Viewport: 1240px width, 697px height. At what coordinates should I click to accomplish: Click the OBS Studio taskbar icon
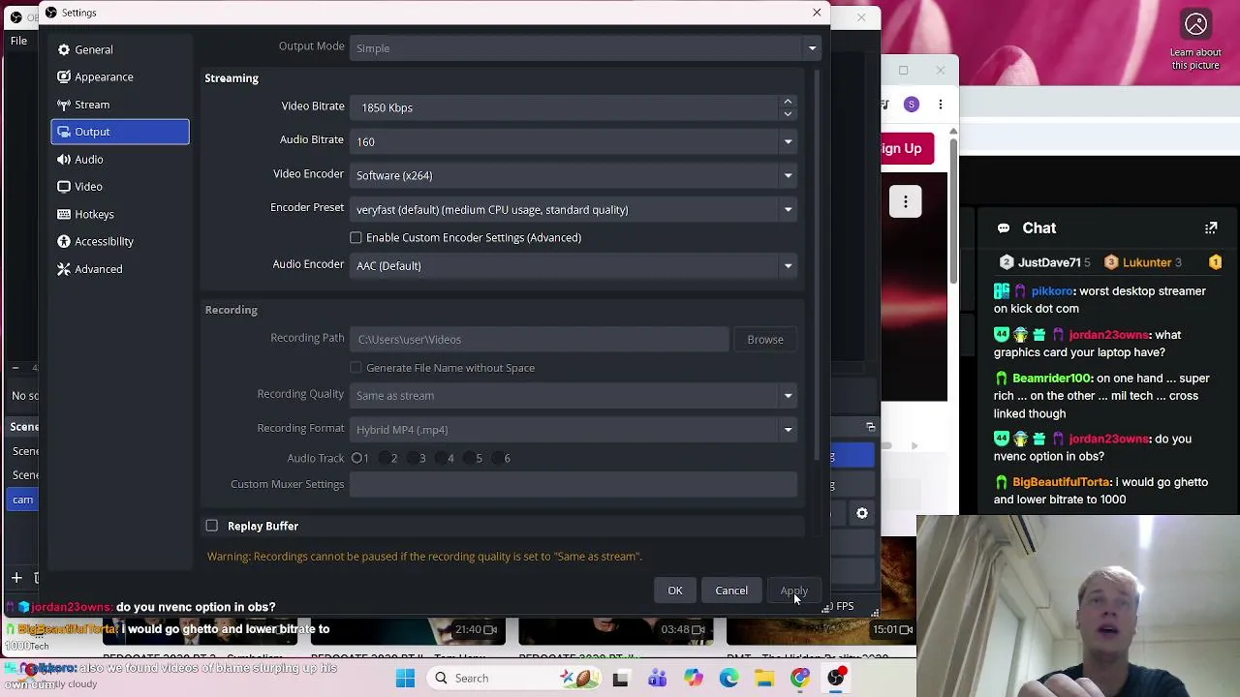[836, 678]
